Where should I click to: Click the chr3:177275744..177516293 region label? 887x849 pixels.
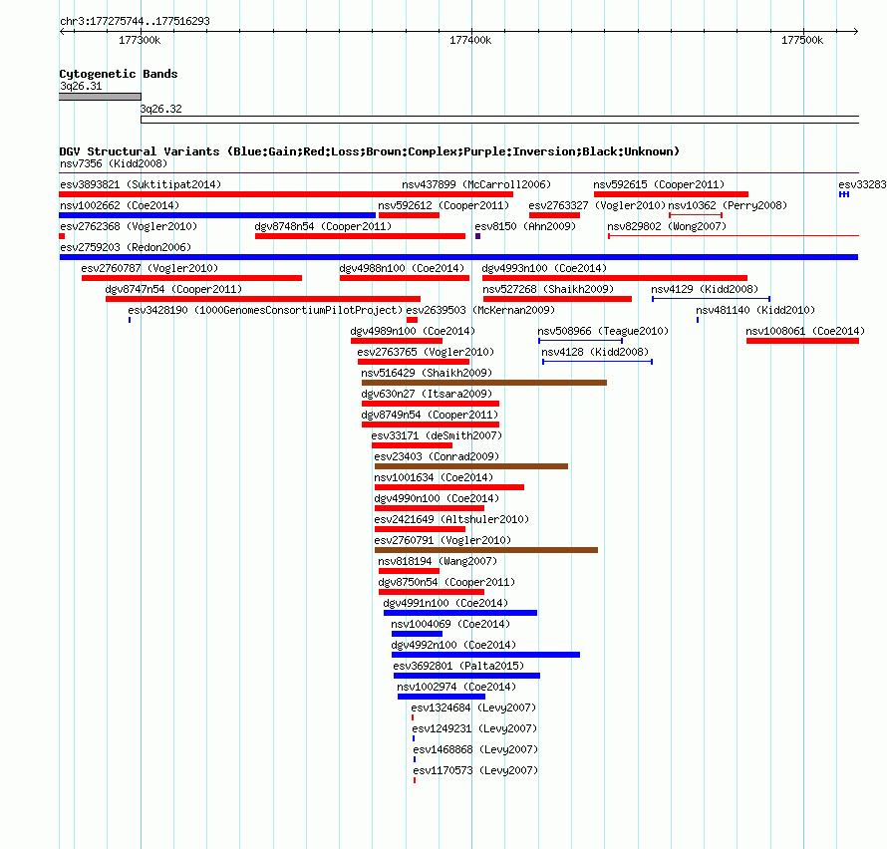135,21
